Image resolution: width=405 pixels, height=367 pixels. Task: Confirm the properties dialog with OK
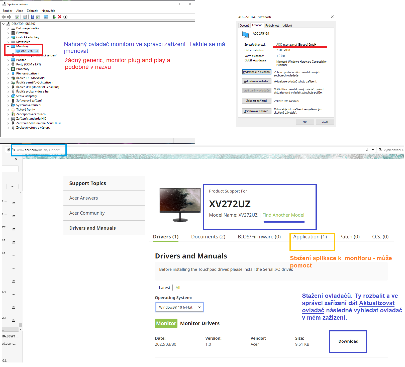click(x=305, y=122)
